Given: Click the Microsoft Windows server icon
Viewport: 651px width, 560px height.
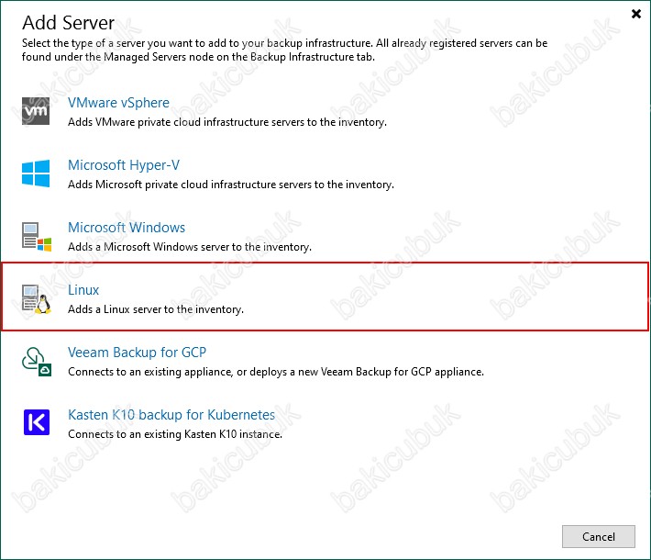Looking at the screenshot, I should coord(37,237).
